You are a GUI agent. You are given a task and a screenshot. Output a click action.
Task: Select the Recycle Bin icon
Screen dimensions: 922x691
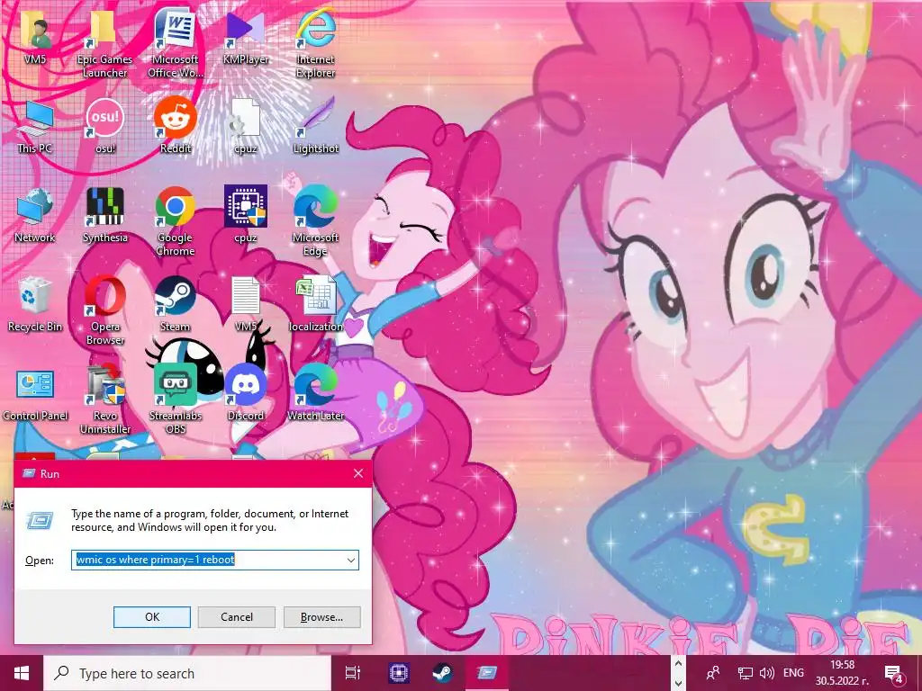tap(35, 306)
